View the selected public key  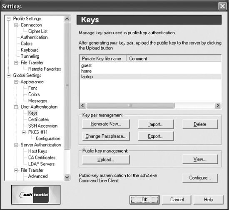(x=200, y=159)
